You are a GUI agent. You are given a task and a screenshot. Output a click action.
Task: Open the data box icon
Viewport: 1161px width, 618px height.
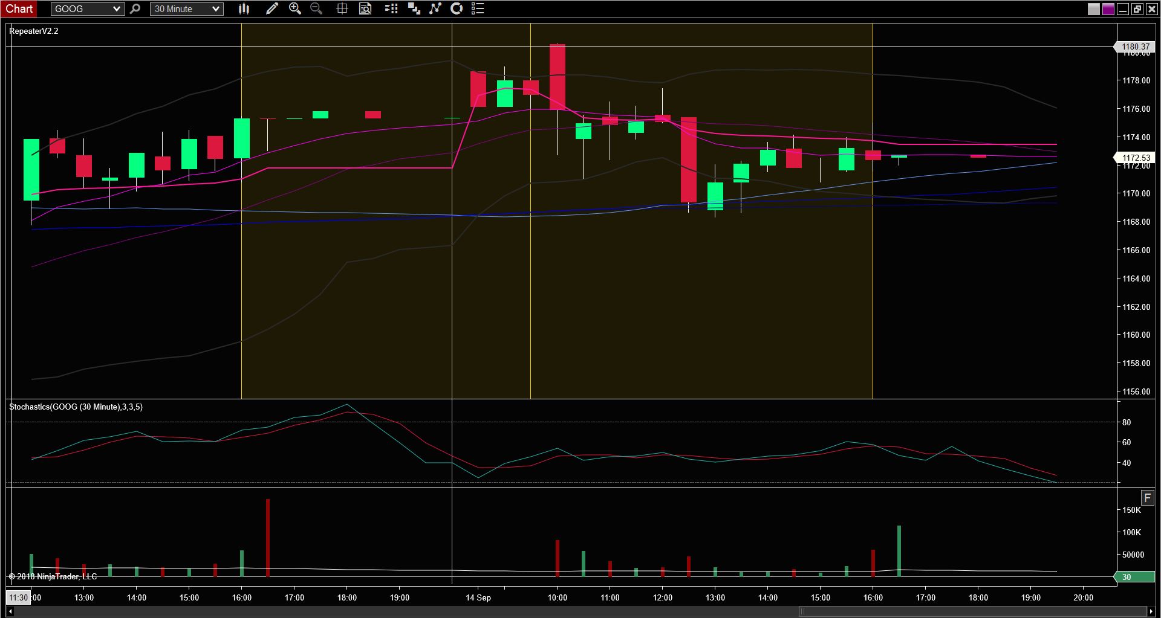(x=365, y=8)
